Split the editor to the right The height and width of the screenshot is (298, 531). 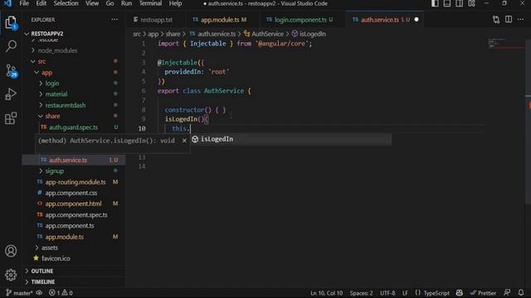pyautogui.click(x=509, y=20)
